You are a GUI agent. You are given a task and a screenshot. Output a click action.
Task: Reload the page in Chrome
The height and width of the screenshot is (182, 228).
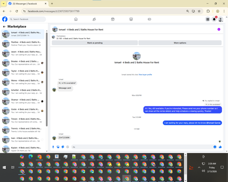[17, 11]
